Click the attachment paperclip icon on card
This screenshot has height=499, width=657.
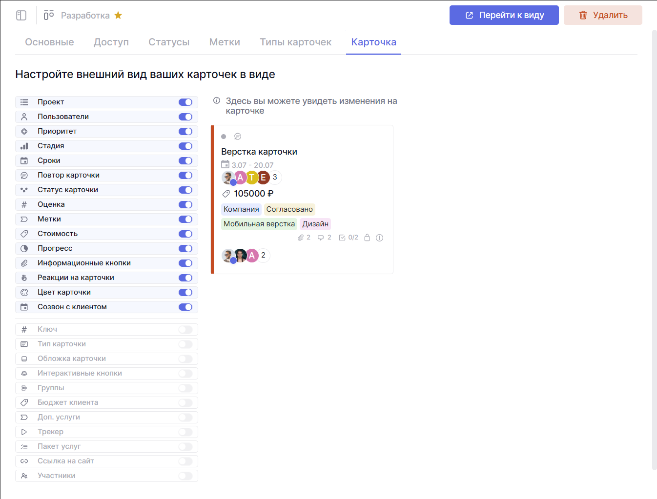tap(301, 238)
